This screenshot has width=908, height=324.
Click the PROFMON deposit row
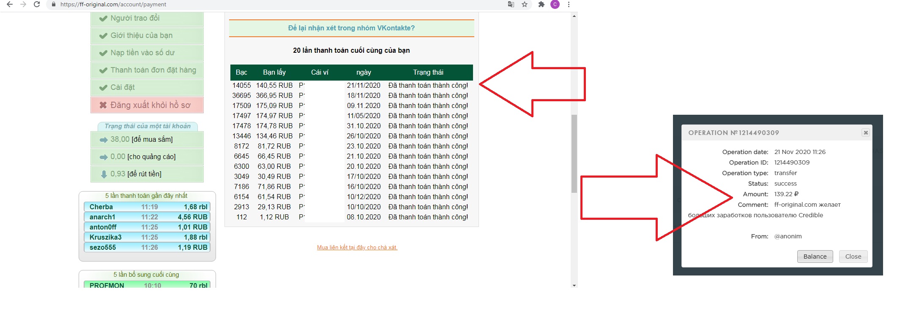point(147,285)
